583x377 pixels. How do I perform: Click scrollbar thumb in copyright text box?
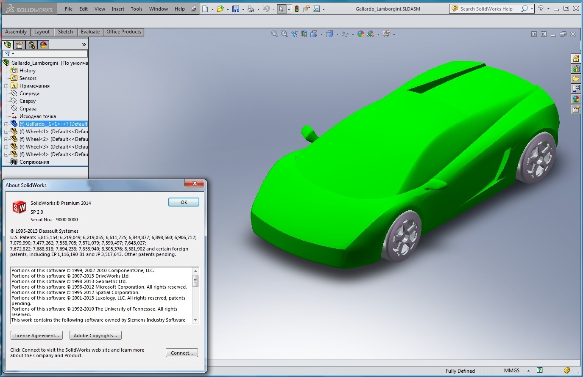point(195,281)
